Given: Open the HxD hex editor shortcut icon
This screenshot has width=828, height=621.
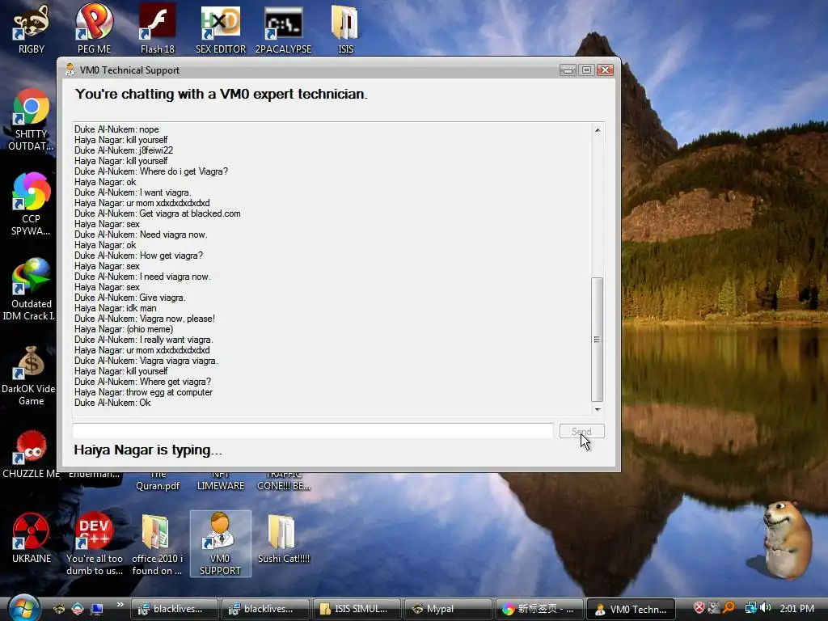Looking at the screenshot, I should 220,29.
